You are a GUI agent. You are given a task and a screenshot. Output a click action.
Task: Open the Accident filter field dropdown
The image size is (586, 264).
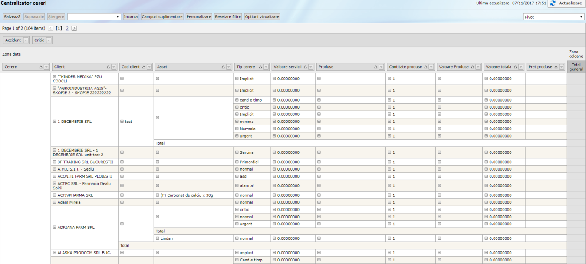tap(26, 40)
